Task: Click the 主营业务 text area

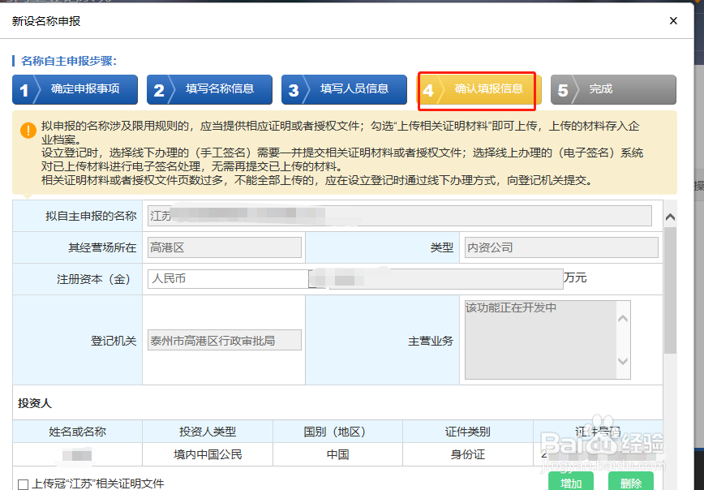Action: click(x=543, y=341)
